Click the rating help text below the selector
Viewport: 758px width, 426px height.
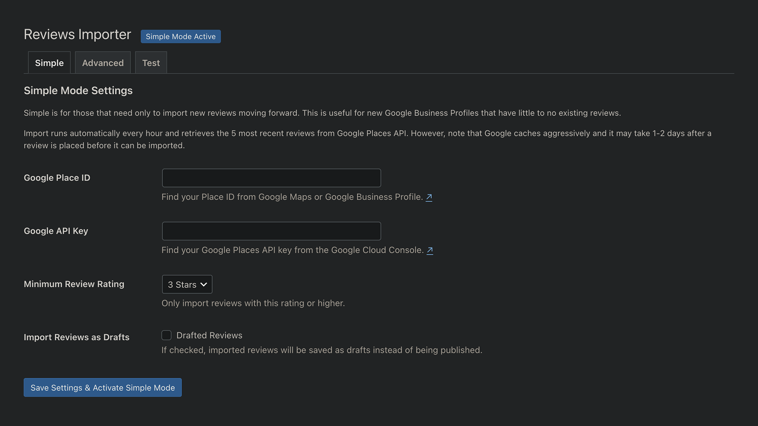(253, 303)
